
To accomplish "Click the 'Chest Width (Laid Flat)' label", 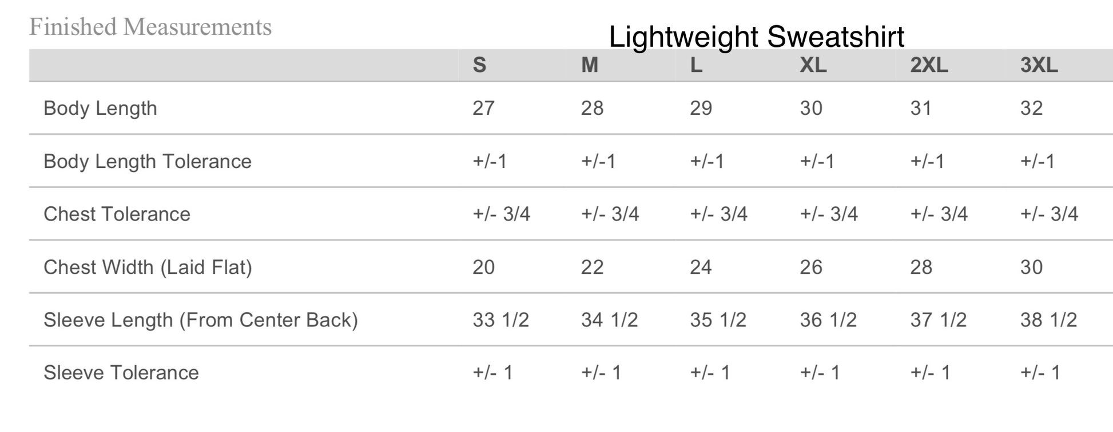I will tap(148, 267).
